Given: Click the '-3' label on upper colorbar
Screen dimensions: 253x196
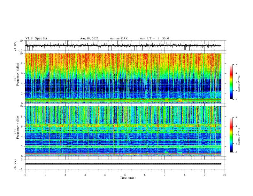Looking at the screenshot, I should click(x=235, y=64).
